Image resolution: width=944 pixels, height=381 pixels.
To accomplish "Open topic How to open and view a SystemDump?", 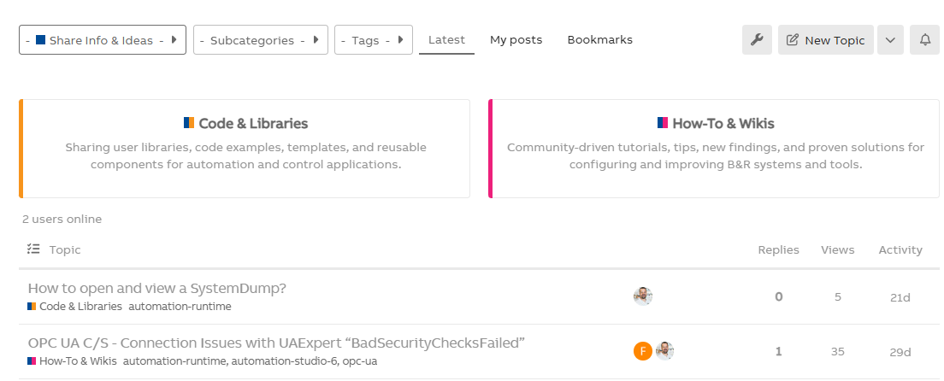I will [x=157, y=288].
